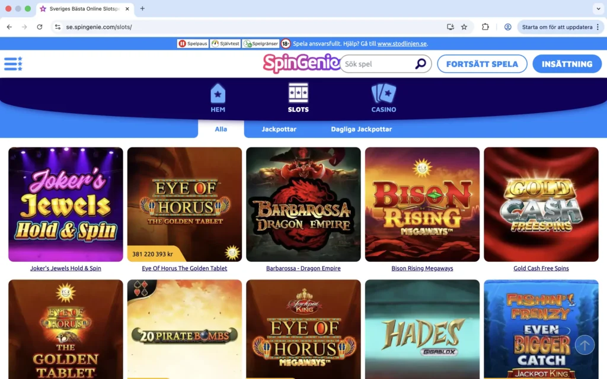Select the Alla filter tab
Image resolution: width=607 pixels, height=379 pixels.
click(x=221, y=129)
